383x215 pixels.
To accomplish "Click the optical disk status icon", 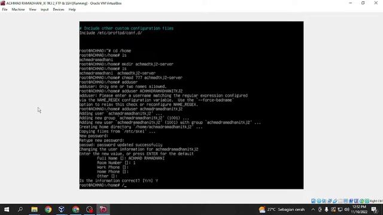I will (x=319, y=201).
